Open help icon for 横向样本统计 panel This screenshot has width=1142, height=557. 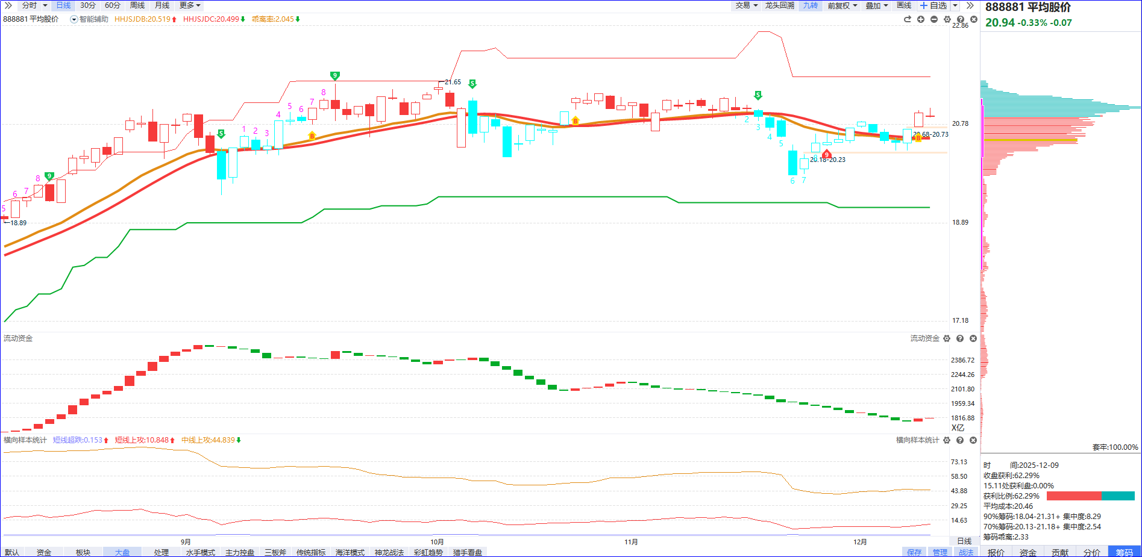click(x=960, y=440)
